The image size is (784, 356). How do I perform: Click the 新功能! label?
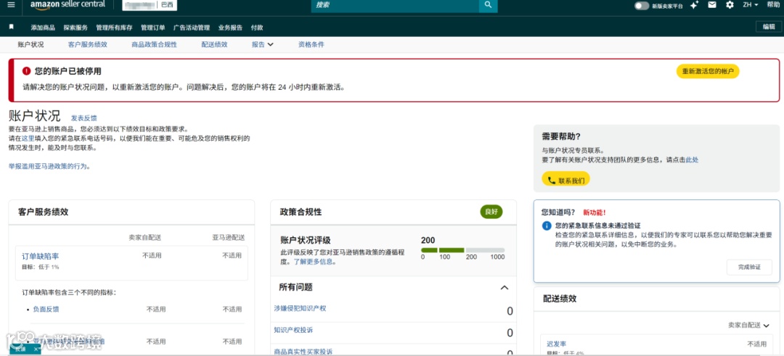595,212
